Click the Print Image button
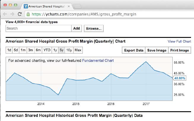 [x=179, y=50]
